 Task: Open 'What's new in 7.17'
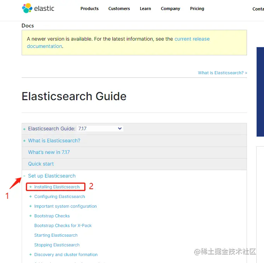click(49, 152)
